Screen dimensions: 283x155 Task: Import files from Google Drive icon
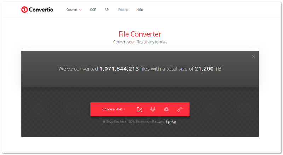[x=166, y=109]
